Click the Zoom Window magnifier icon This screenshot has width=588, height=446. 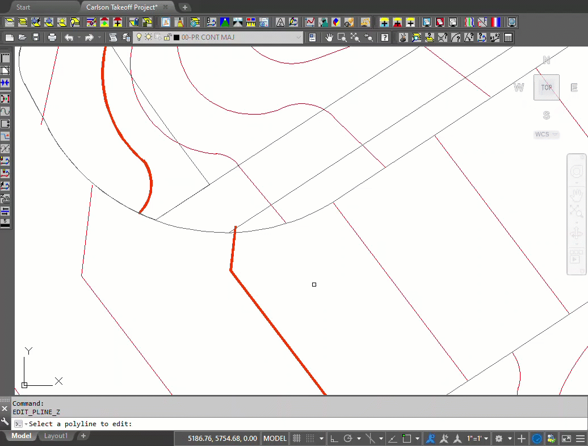[342, 37]
